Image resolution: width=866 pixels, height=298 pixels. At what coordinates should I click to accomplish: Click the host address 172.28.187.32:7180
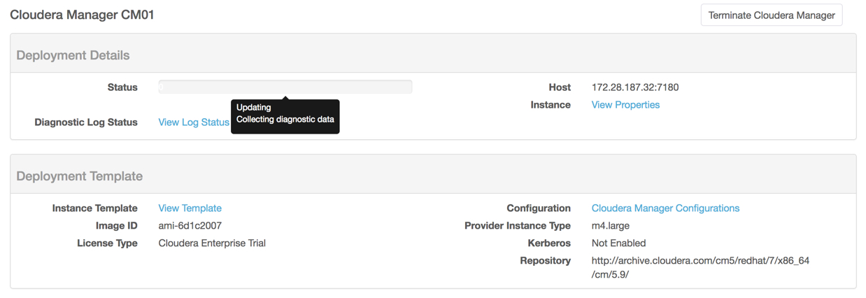pyautogui.click(x=635, y=87)
